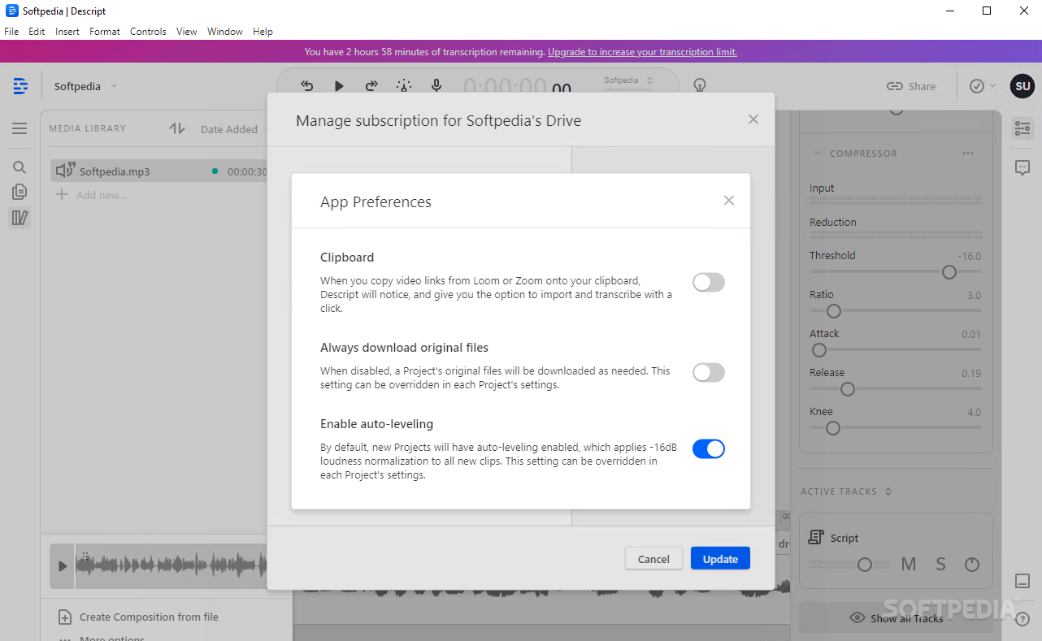
Task: Click the lightbulb tips icon
Action: pyautogui.click(x=698, y=85)
